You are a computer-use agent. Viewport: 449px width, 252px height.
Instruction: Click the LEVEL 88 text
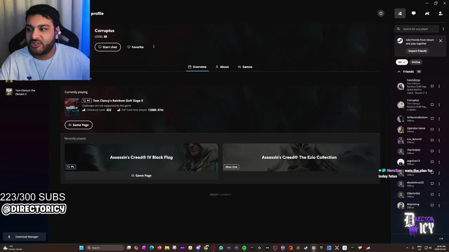click(x=101, y=36)
